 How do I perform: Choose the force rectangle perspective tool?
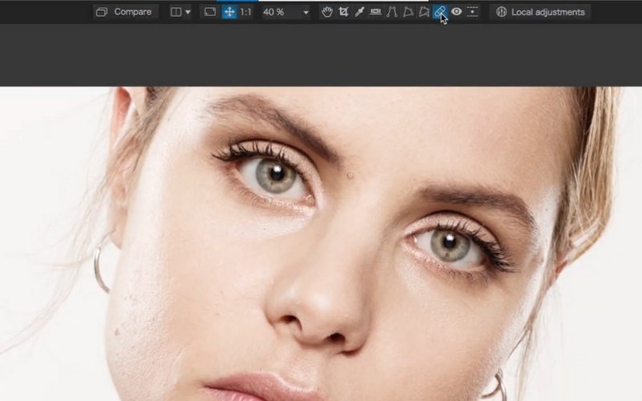pyautogui.click(x=408, y=12)
